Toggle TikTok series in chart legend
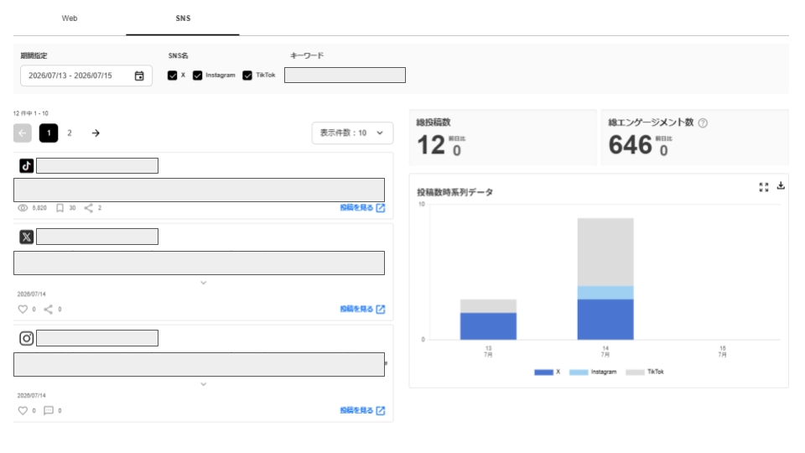Image resolution: width=805 pixels, height=453 pixels. pyautogui.click(x=645, y=372)
